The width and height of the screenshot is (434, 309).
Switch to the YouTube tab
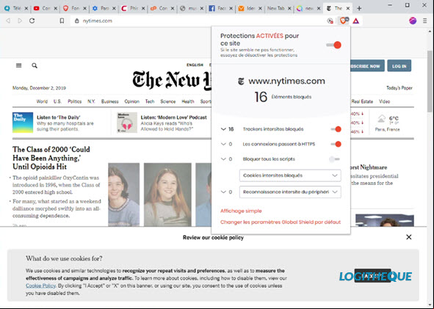[45, 8]
